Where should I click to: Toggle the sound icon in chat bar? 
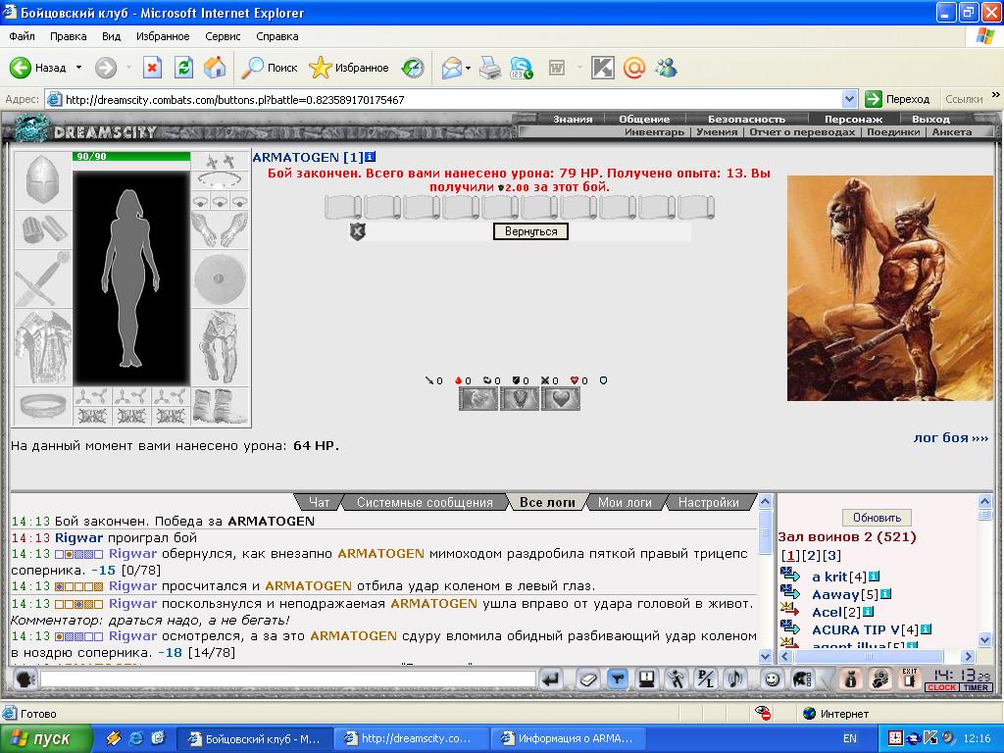pyautogui.click(x=735, y=678)
